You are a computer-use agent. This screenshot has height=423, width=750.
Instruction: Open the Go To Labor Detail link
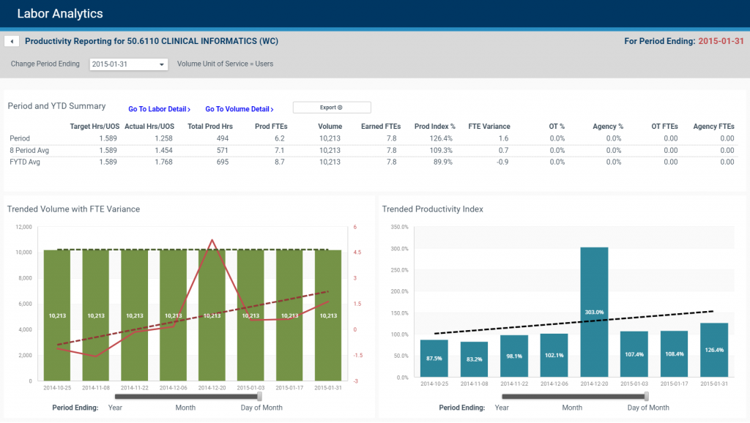pyautogui.click(x=159, y=108)
